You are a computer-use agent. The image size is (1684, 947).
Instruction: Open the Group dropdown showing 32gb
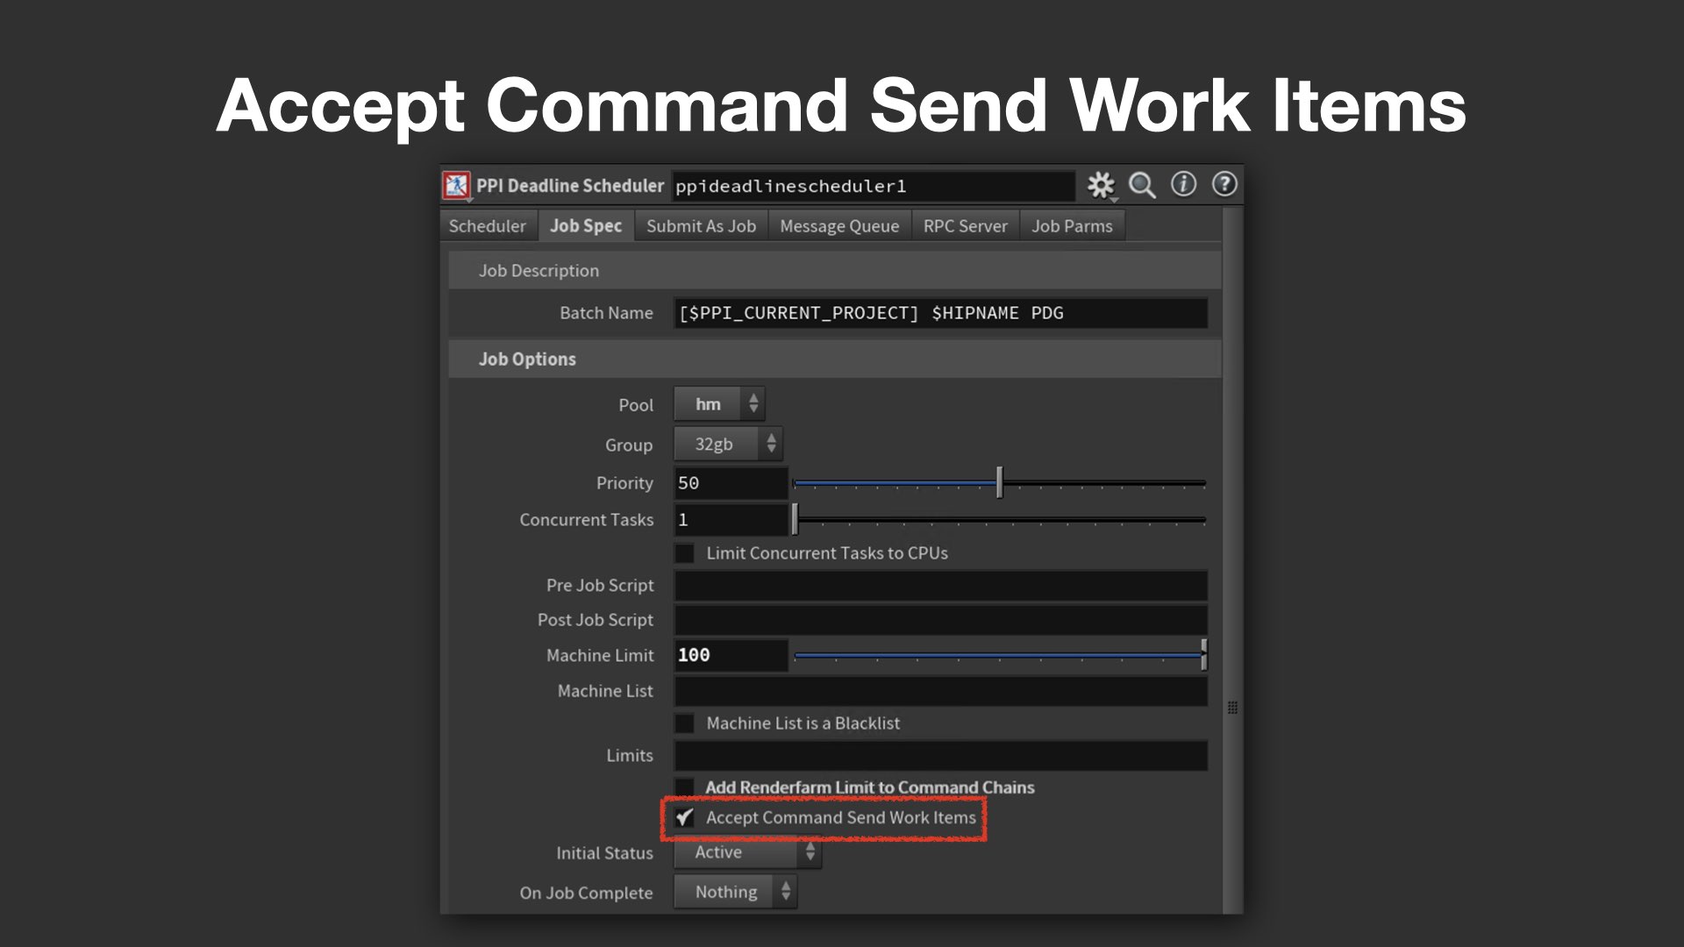pos(728,444)
